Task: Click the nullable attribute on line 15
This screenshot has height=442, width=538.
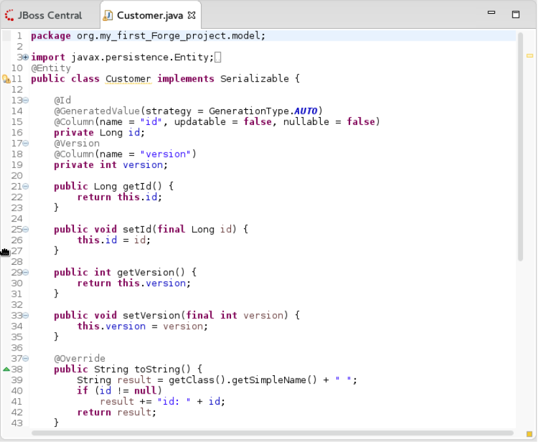Action: click(306, 122)
